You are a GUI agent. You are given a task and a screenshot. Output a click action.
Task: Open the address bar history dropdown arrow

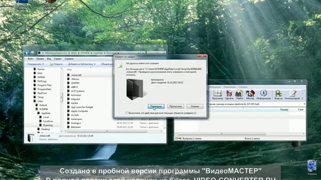(x=139, y=53)
